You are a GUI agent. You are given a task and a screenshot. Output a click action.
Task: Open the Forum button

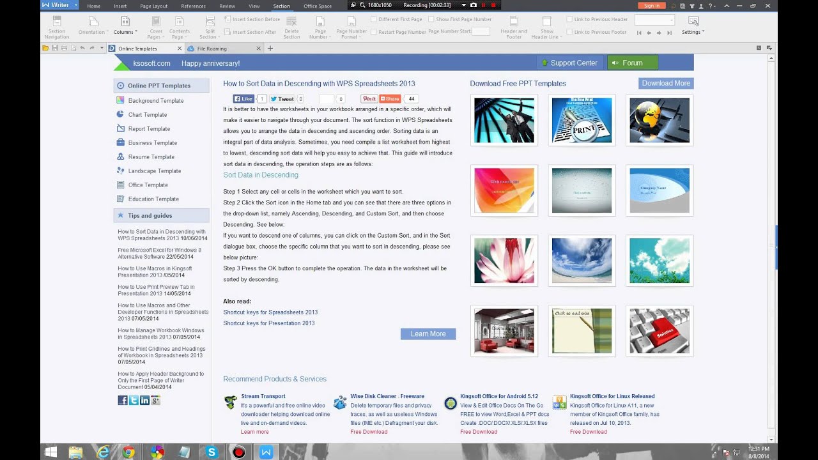coord(633,63)
